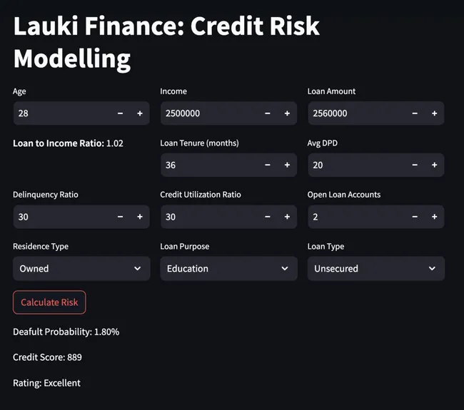Focus the Income input field

(x=208, y=113)
